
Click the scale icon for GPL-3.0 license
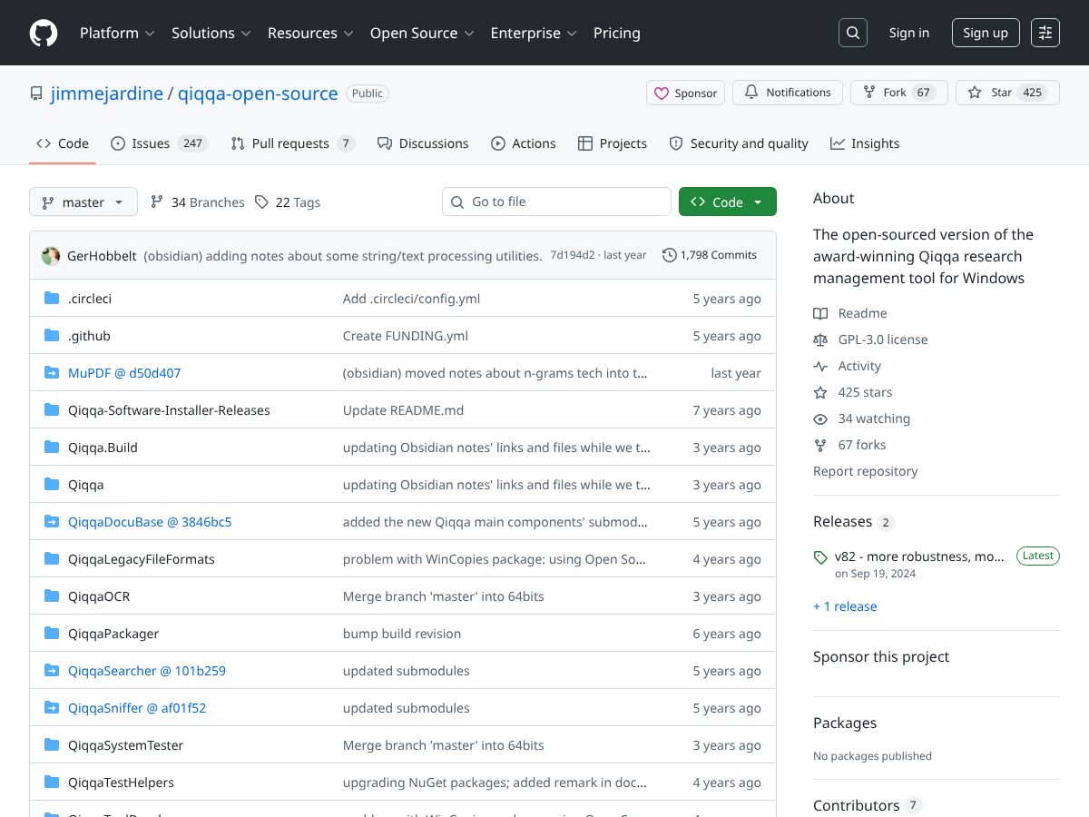(820, 340)
